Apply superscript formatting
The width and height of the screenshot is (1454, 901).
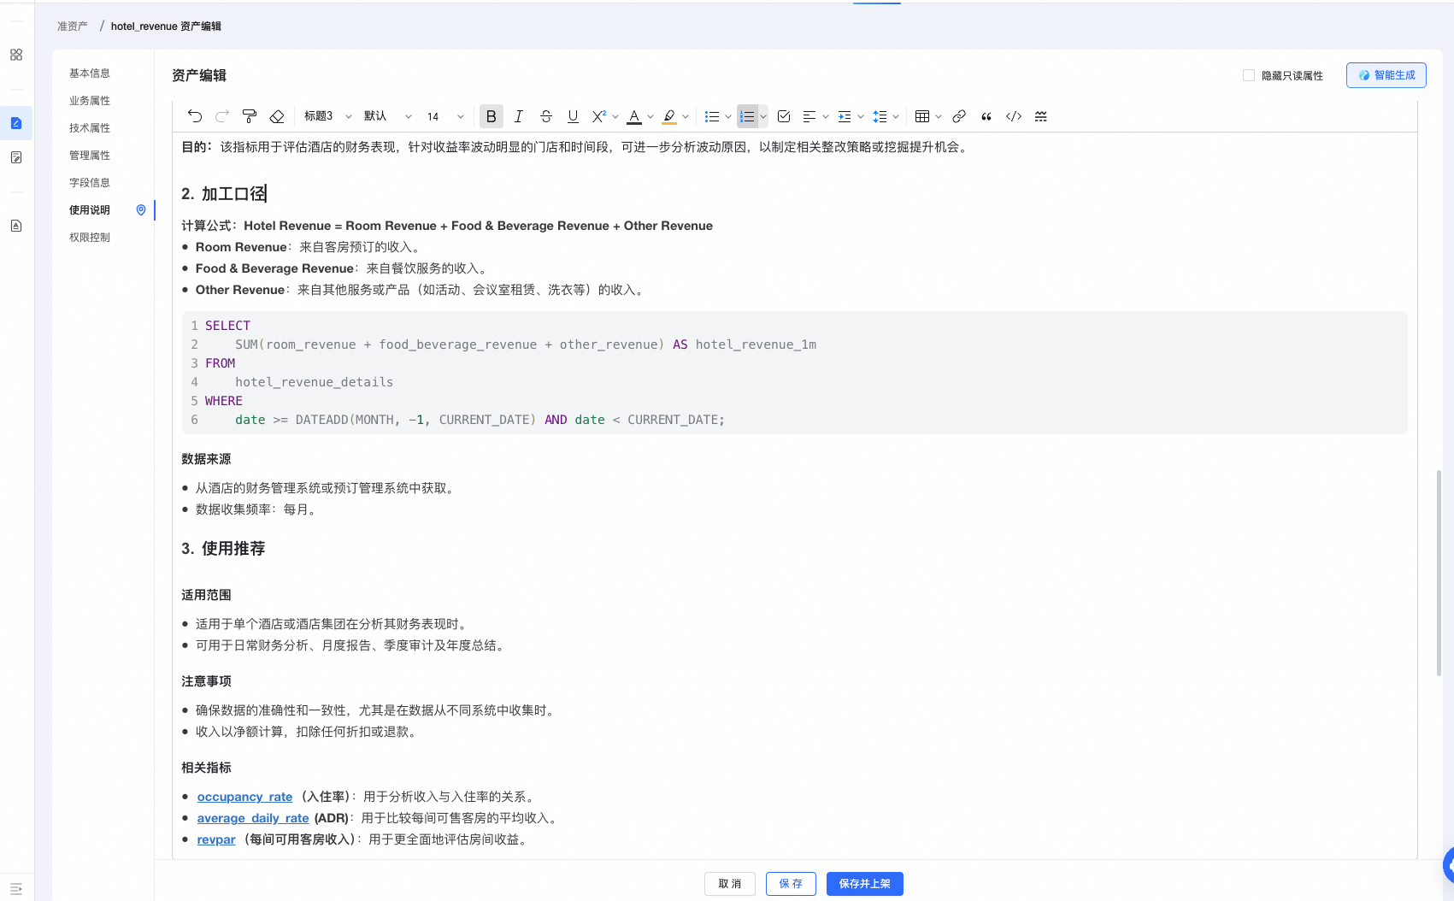point(600,116)
